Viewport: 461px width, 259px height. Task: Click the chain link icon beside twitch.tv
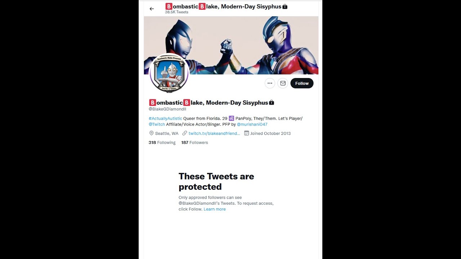[x=185, y=133]
